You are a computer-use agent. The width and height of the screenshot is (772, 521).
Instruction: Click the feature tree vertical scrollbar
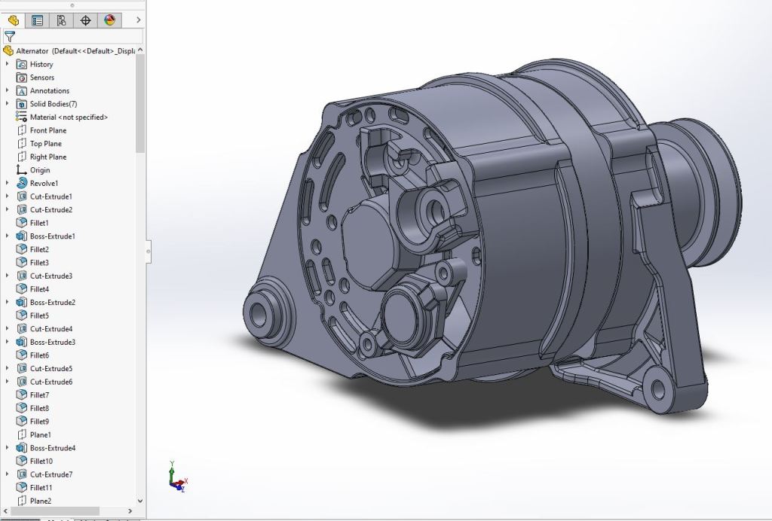(x=140, y=105)
